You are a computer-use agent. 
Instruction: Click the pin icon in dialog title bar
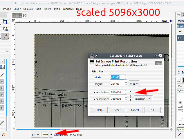coord(96,56)
